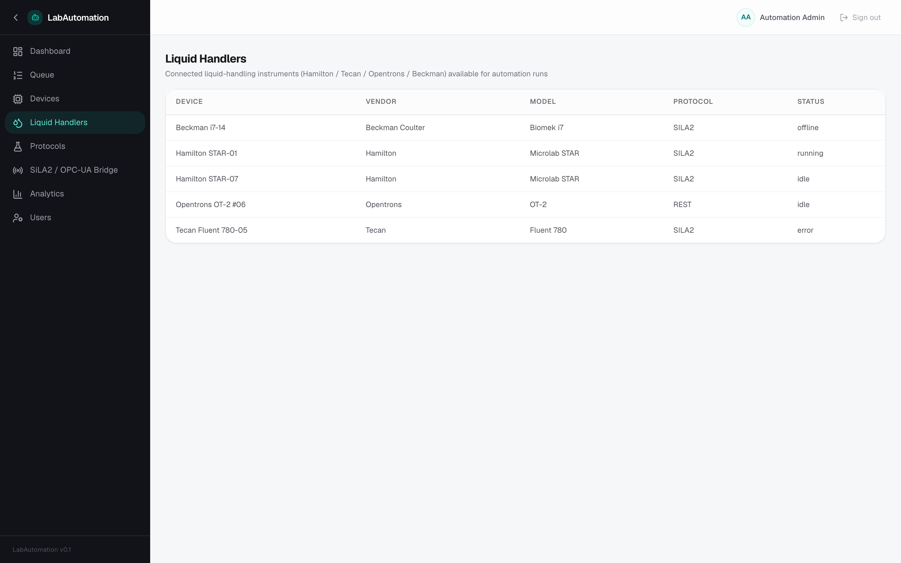Click the Liquid Handlers droplet icon

pos(18,123)
